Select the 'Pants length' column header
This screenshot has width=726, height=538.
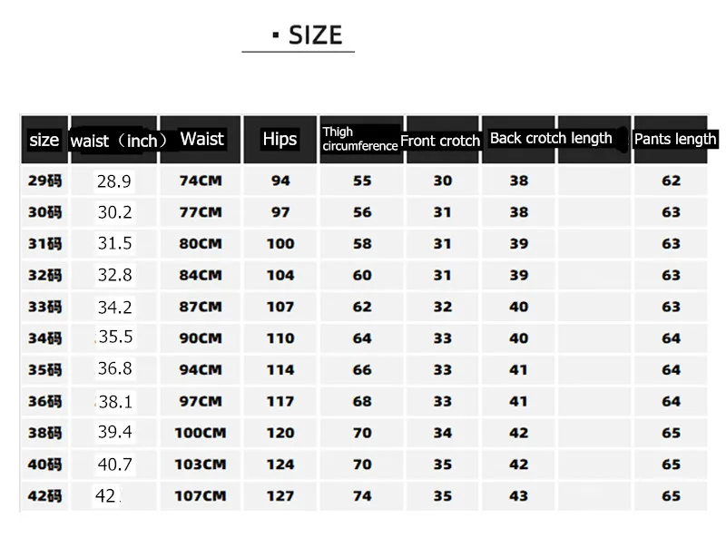[x=674, y=140]
